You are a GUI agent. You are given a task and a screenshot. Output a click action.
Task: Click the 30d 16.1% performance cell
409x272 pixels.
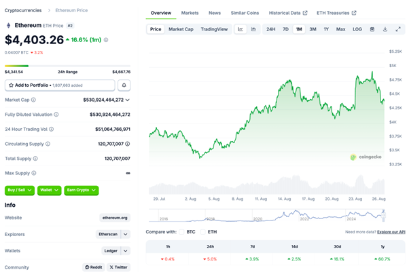click(337, 259)
